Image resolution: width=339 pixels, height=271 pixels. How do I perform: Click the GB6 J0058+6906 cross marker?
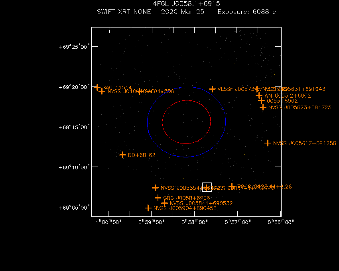(158, 198)
